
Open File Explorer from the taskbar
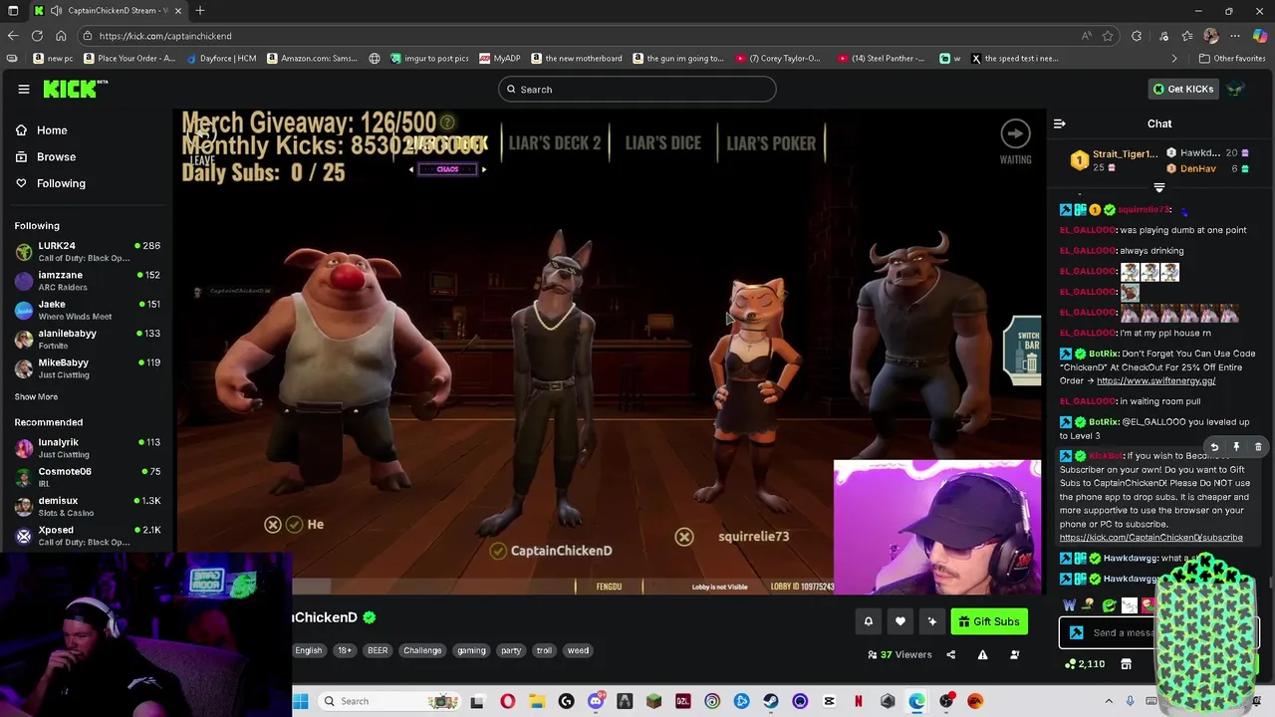(536, 701)
